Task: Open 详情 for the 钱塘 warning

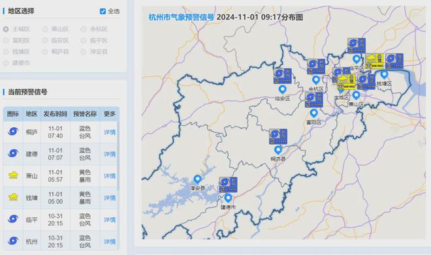Action: click(x=110, y=198)
